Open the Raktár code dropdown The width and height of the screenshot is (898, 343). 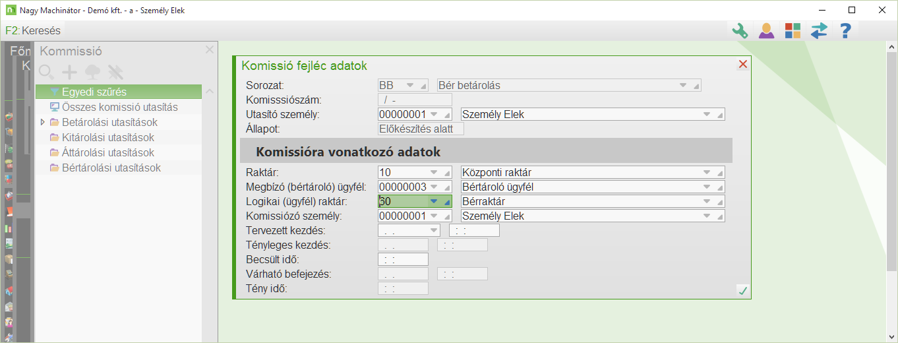pos(433,173)
